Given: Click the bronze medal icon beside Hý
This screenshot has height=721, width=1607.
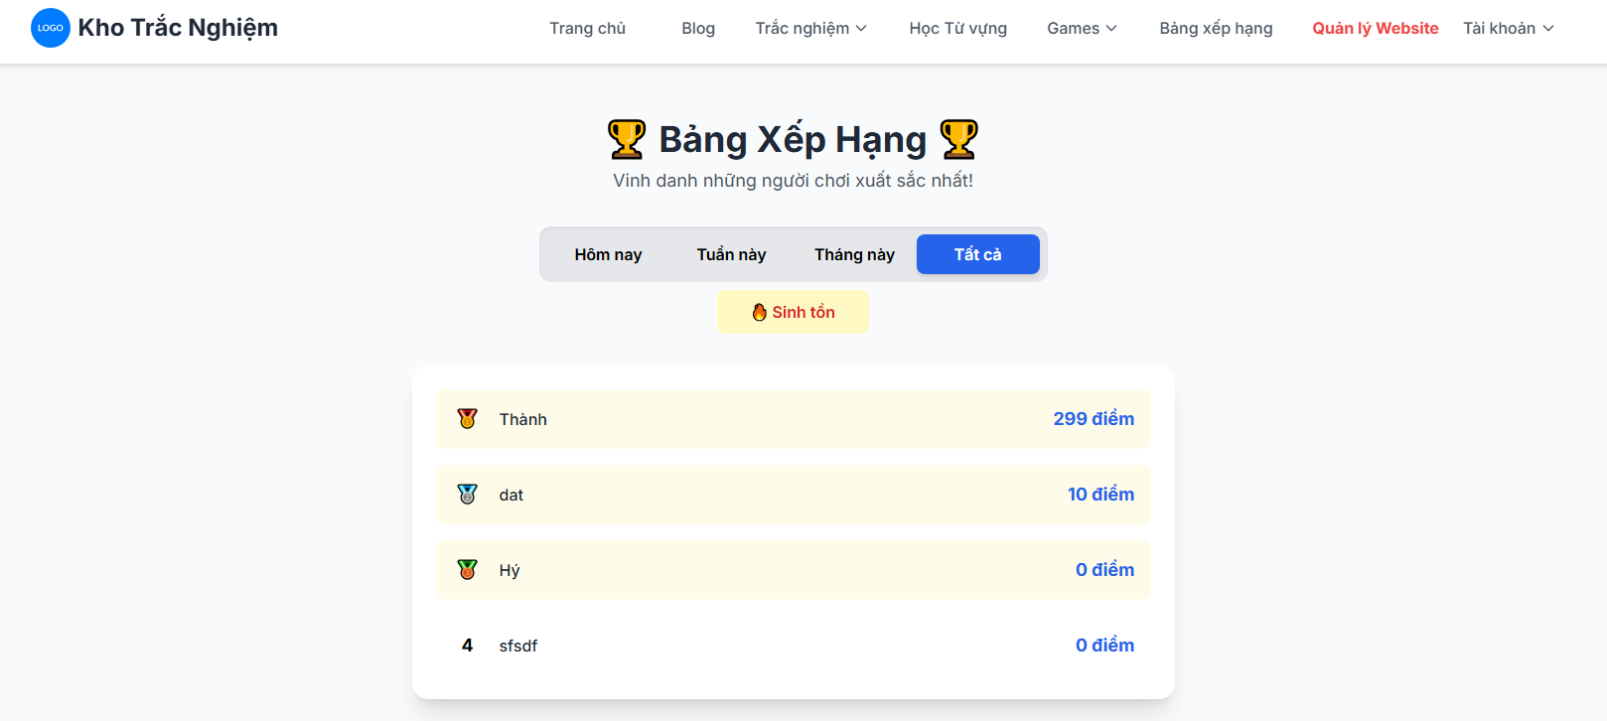Looking at the screenshot, I should pyautogui.click(x=467, y=570).
